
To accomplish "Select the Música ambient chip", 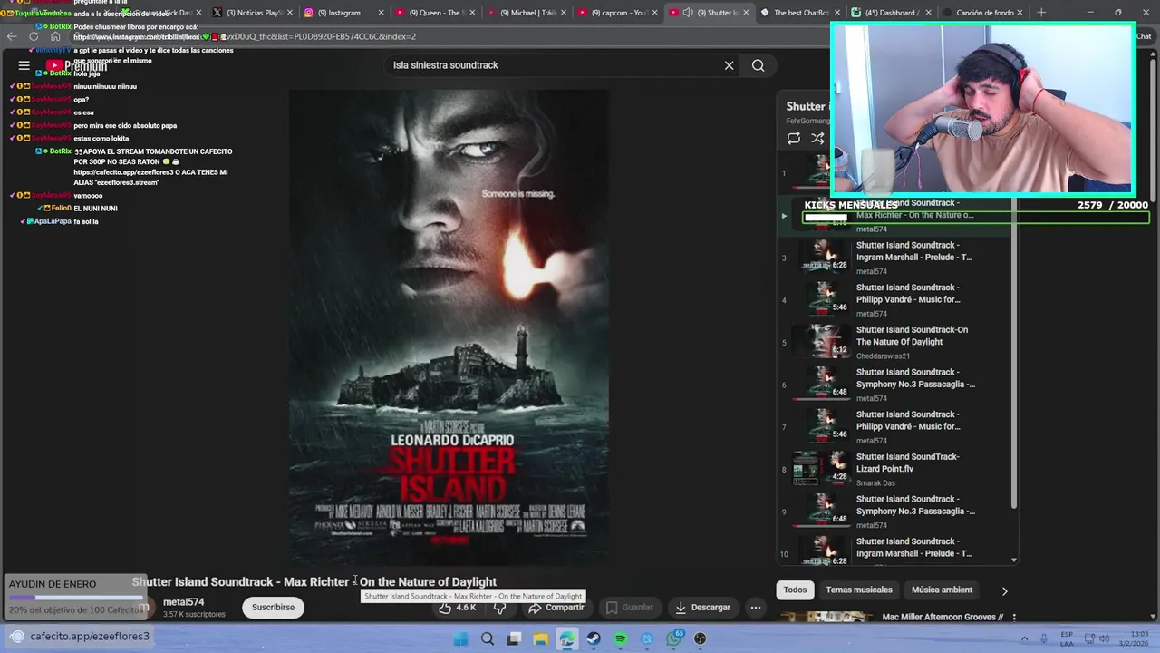I will click(942, 590).
